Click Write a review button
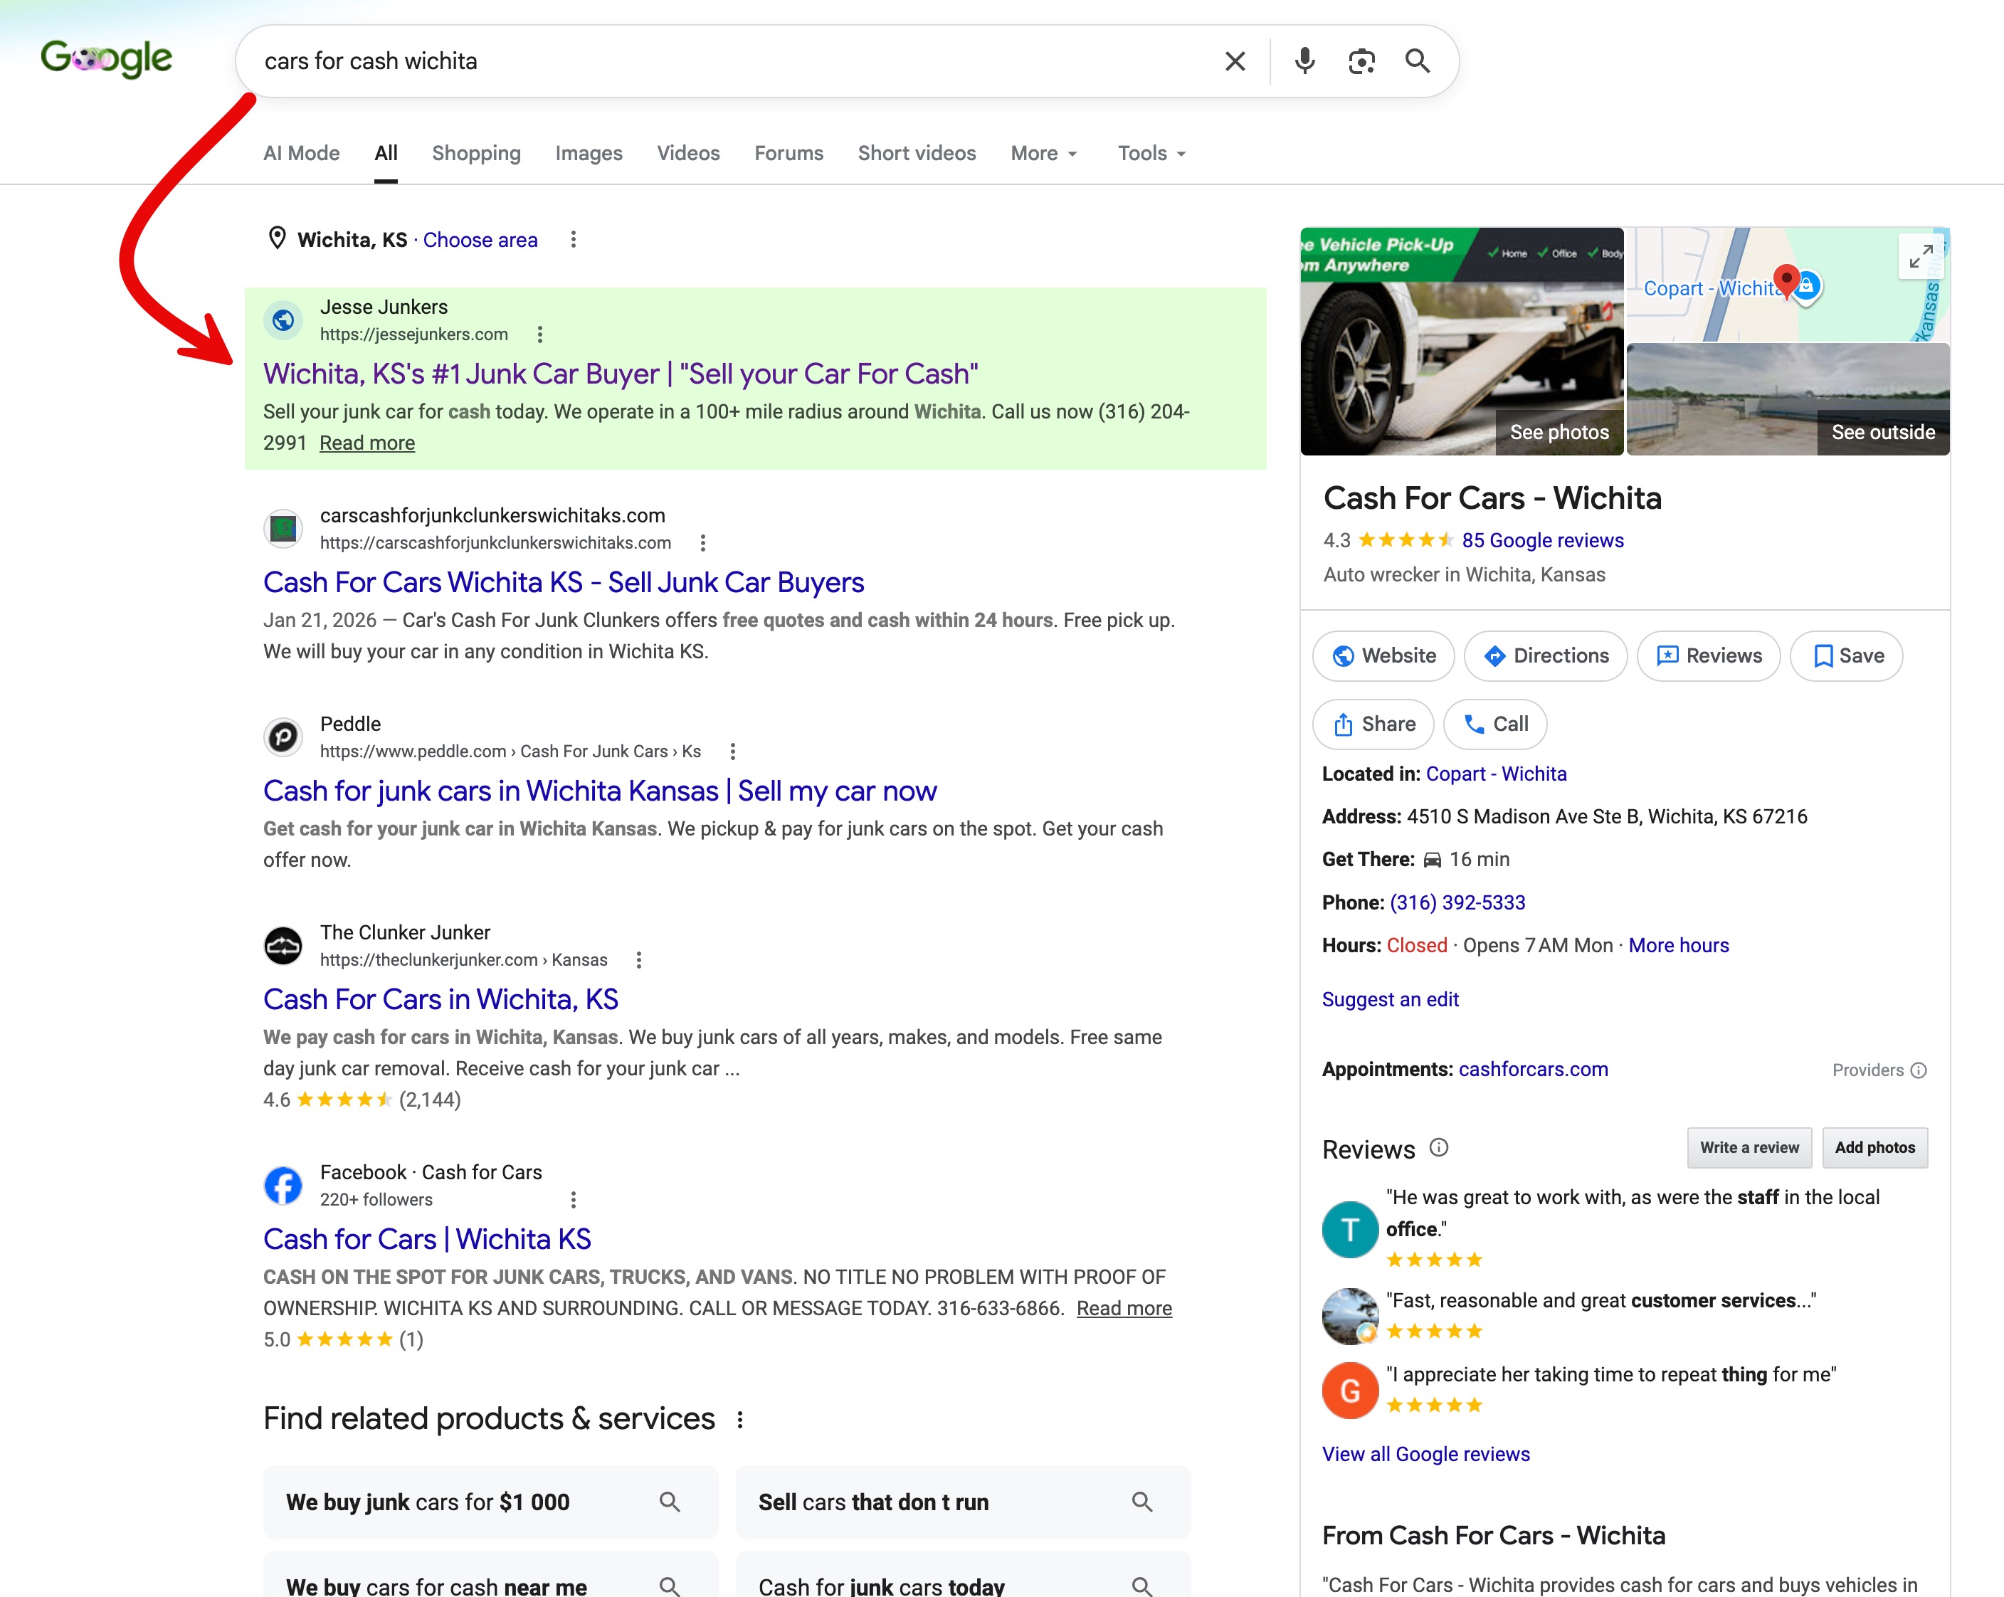This screenshot has height=1597, width=2004. [x=1749, y=1148]
